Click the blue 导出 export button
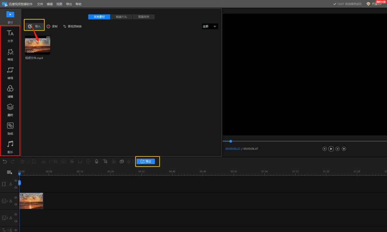Viewport: 387px width, 232px height. pos(146,162)
